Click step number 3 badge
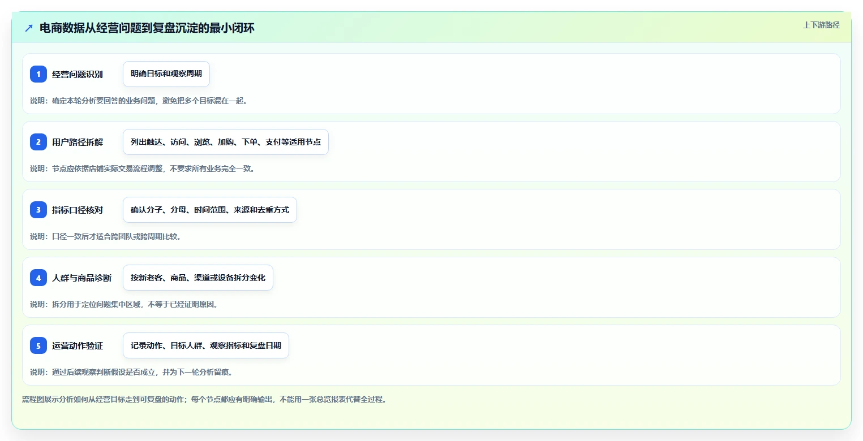 click(x=38, y=210)
